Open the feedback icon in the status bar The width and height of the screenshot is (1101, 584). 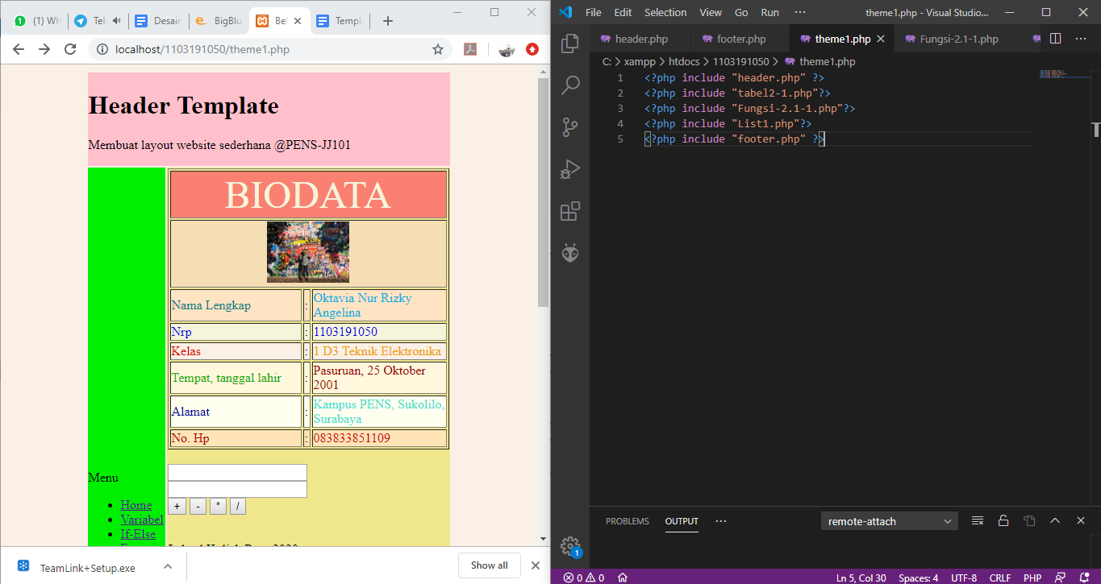click(x=1060, y=578)
